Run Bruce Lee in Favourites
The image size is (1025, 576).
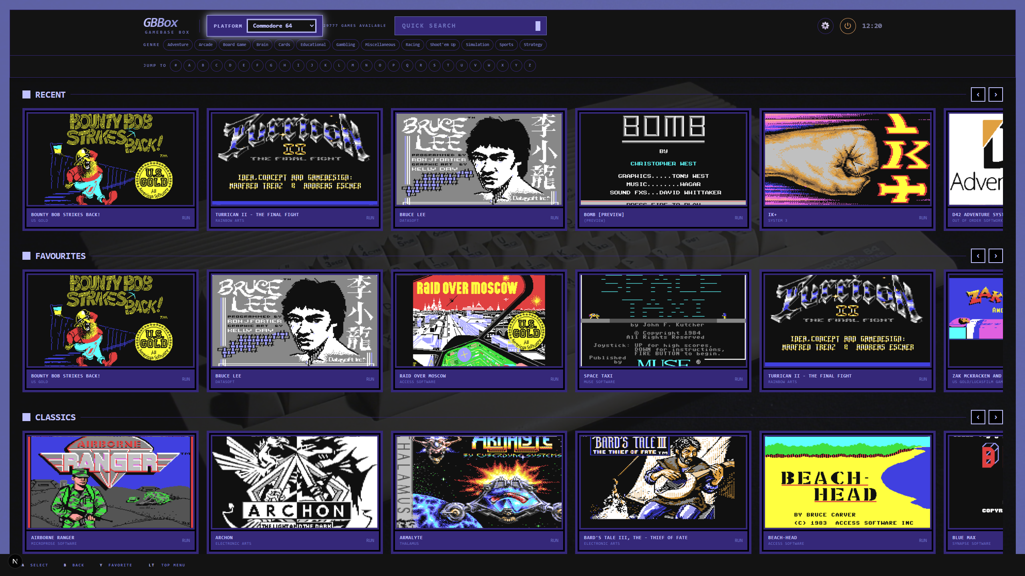tap(370, 379)
